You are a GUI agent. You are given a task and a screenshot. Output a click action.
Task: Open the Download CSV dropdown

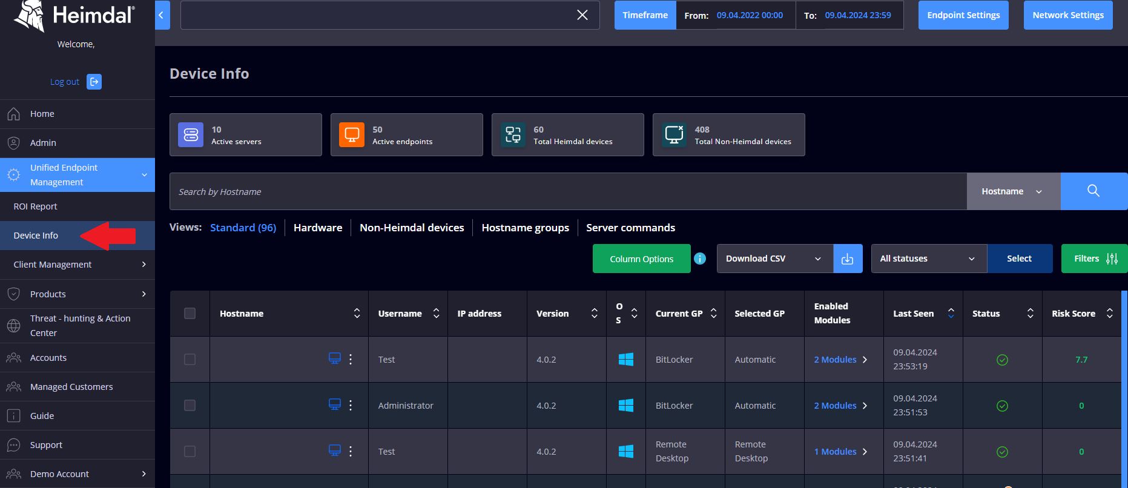coord(775,259)
